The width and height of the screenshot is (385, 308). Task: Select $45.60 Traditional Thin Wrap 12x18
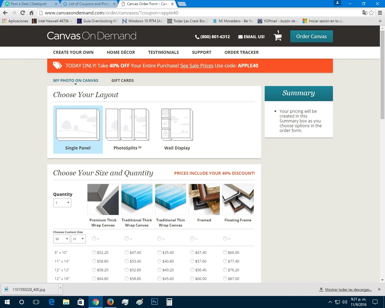[x=159, y=279]
